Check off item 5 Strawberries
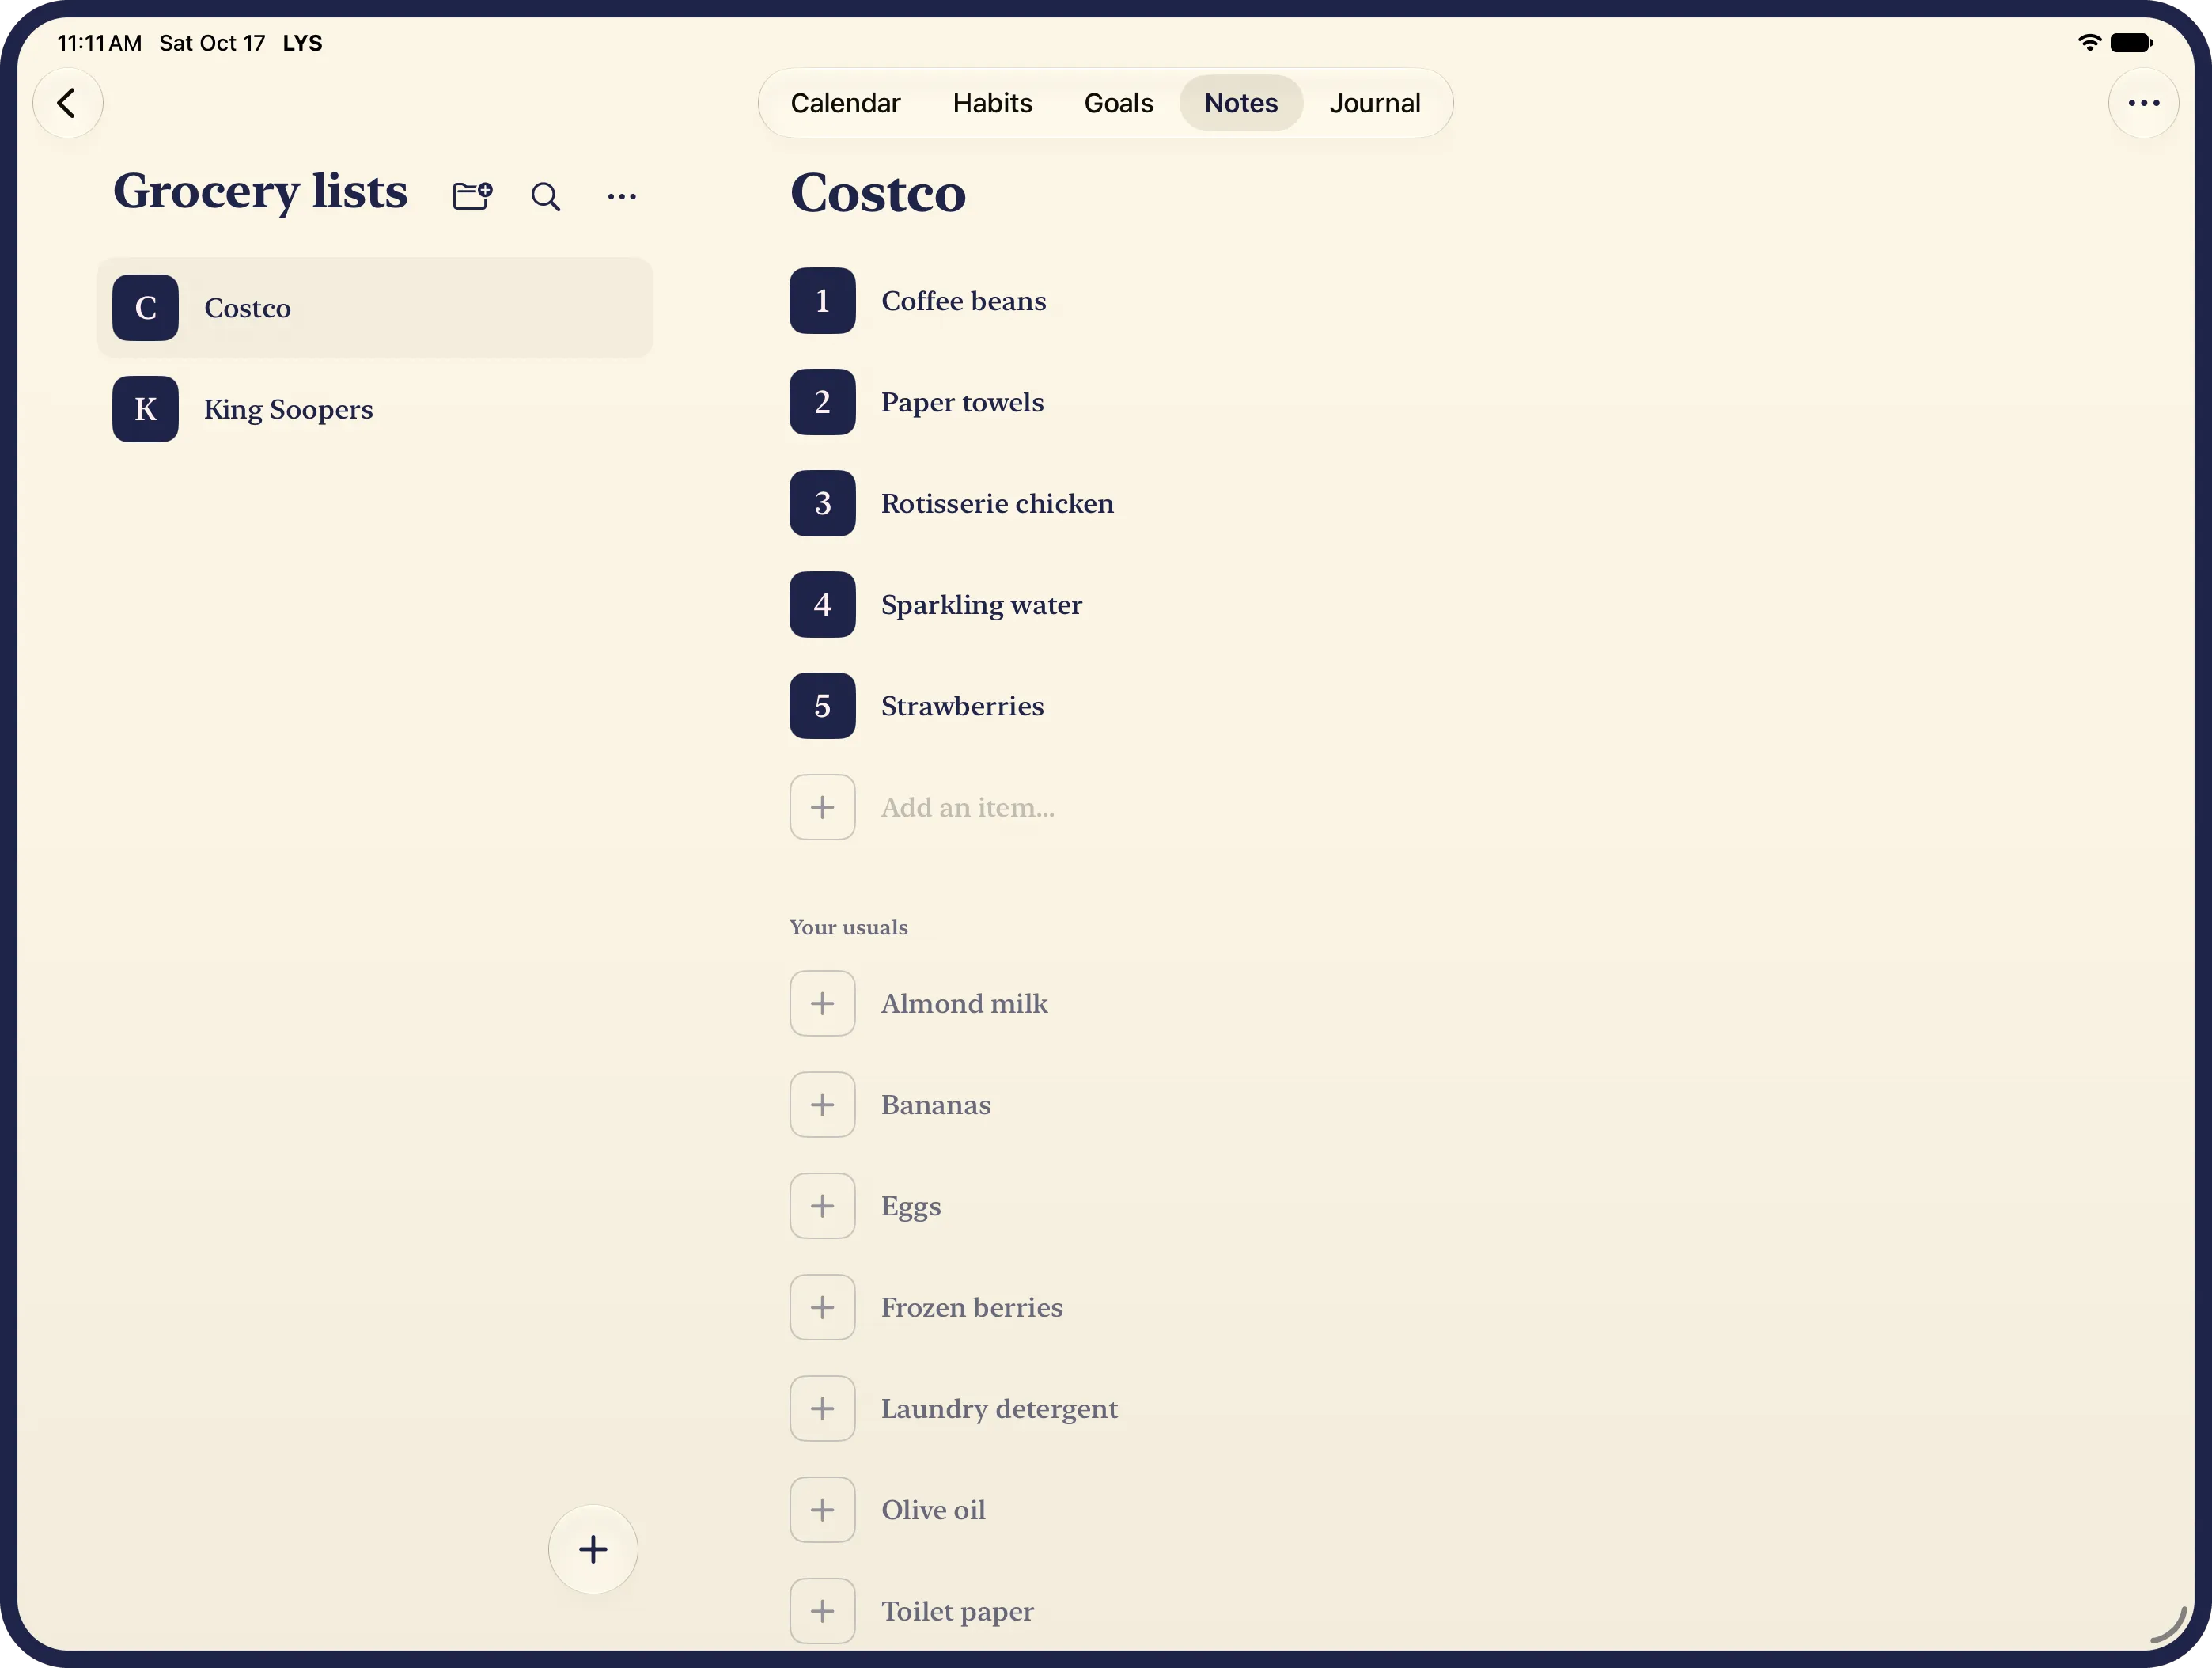This screenshot has height=1668, width=2212. tap(822, 706)
